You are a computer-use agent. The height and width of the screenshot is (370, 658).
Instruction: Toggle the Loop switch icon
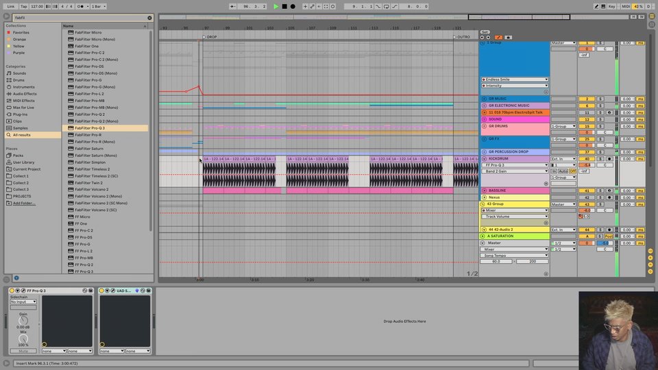click(387, 6)
